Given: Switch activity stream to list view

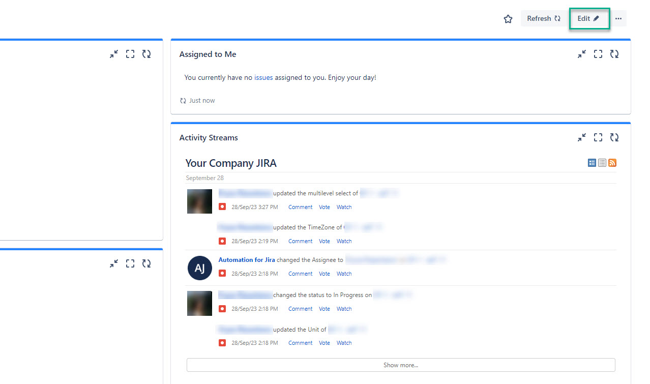Looking at the screenshot, I should tap(602, 163).
